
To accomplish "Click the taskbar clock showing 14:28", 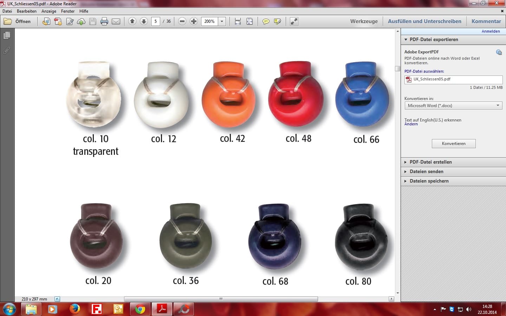I will pos(487,309).
